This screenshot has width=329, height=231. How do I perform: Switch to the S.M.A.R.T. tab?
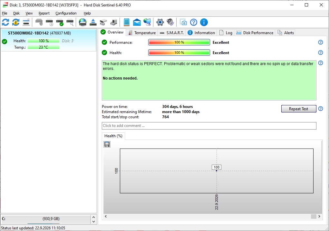172,33
